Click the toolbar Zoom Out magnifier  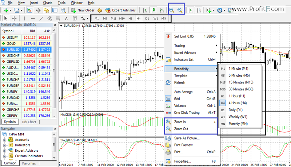pos(180,10)
